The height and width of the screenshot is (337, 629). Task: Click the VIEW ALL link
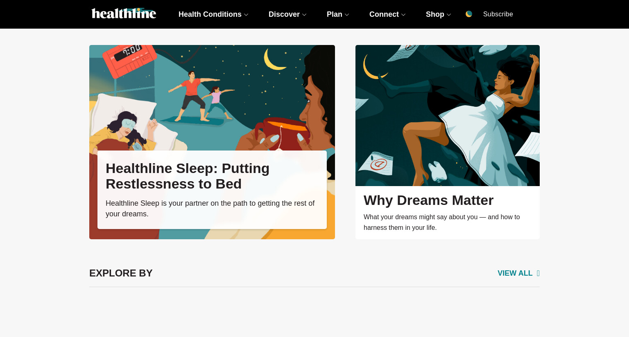point(515,273)
